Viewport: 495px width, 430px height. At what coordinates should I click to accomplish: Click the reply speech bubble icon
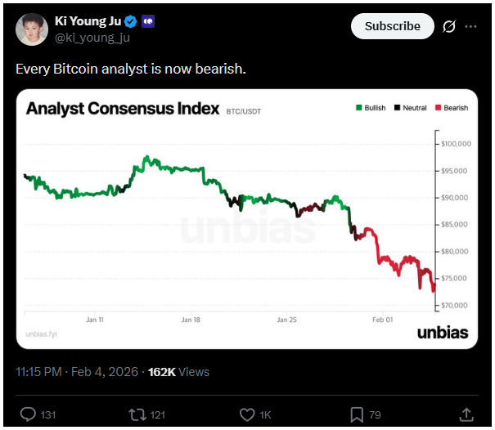pyautogui.click(x=25, y=414)
